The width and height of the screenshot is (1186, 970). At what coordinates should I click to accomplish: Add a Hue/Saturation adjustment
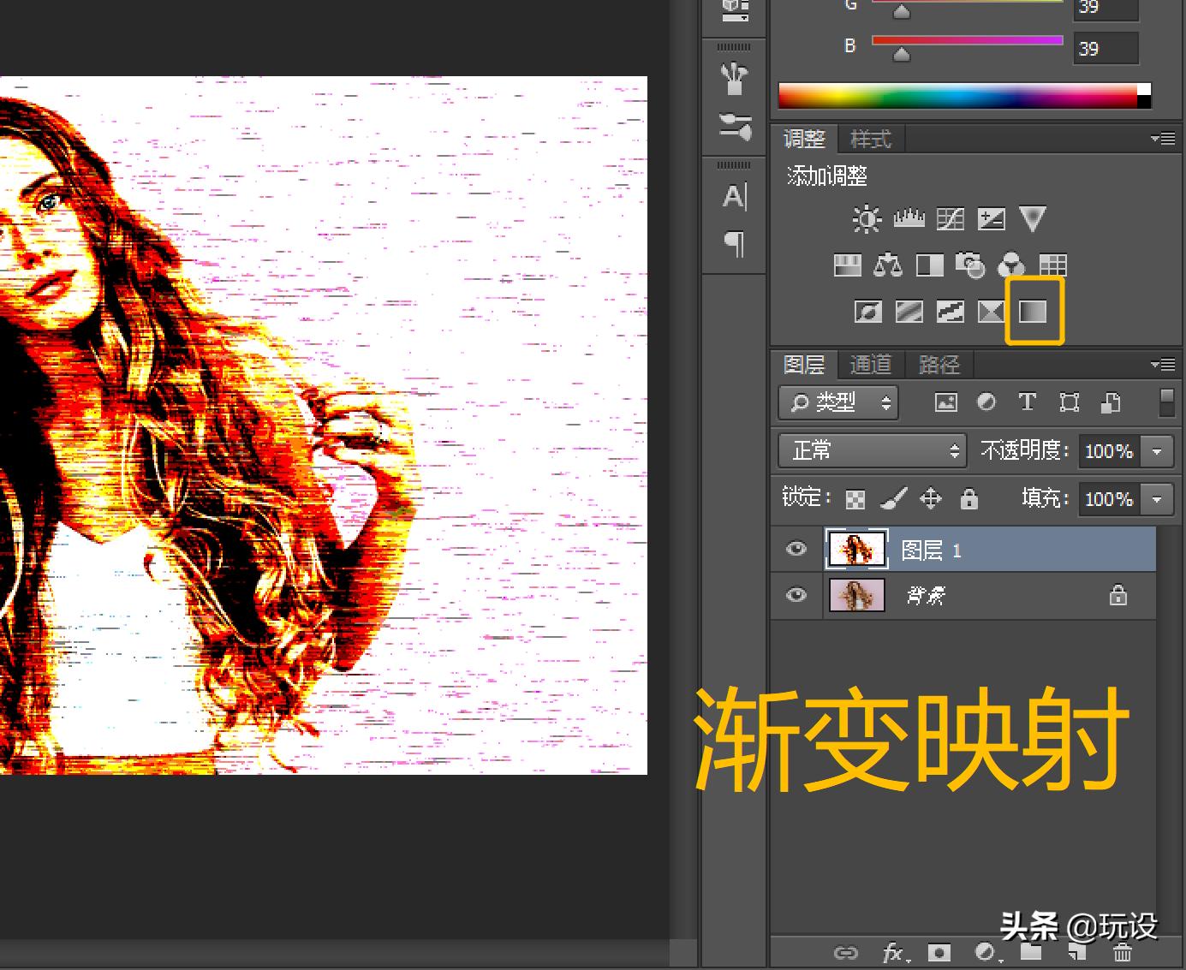pos(847,265)
